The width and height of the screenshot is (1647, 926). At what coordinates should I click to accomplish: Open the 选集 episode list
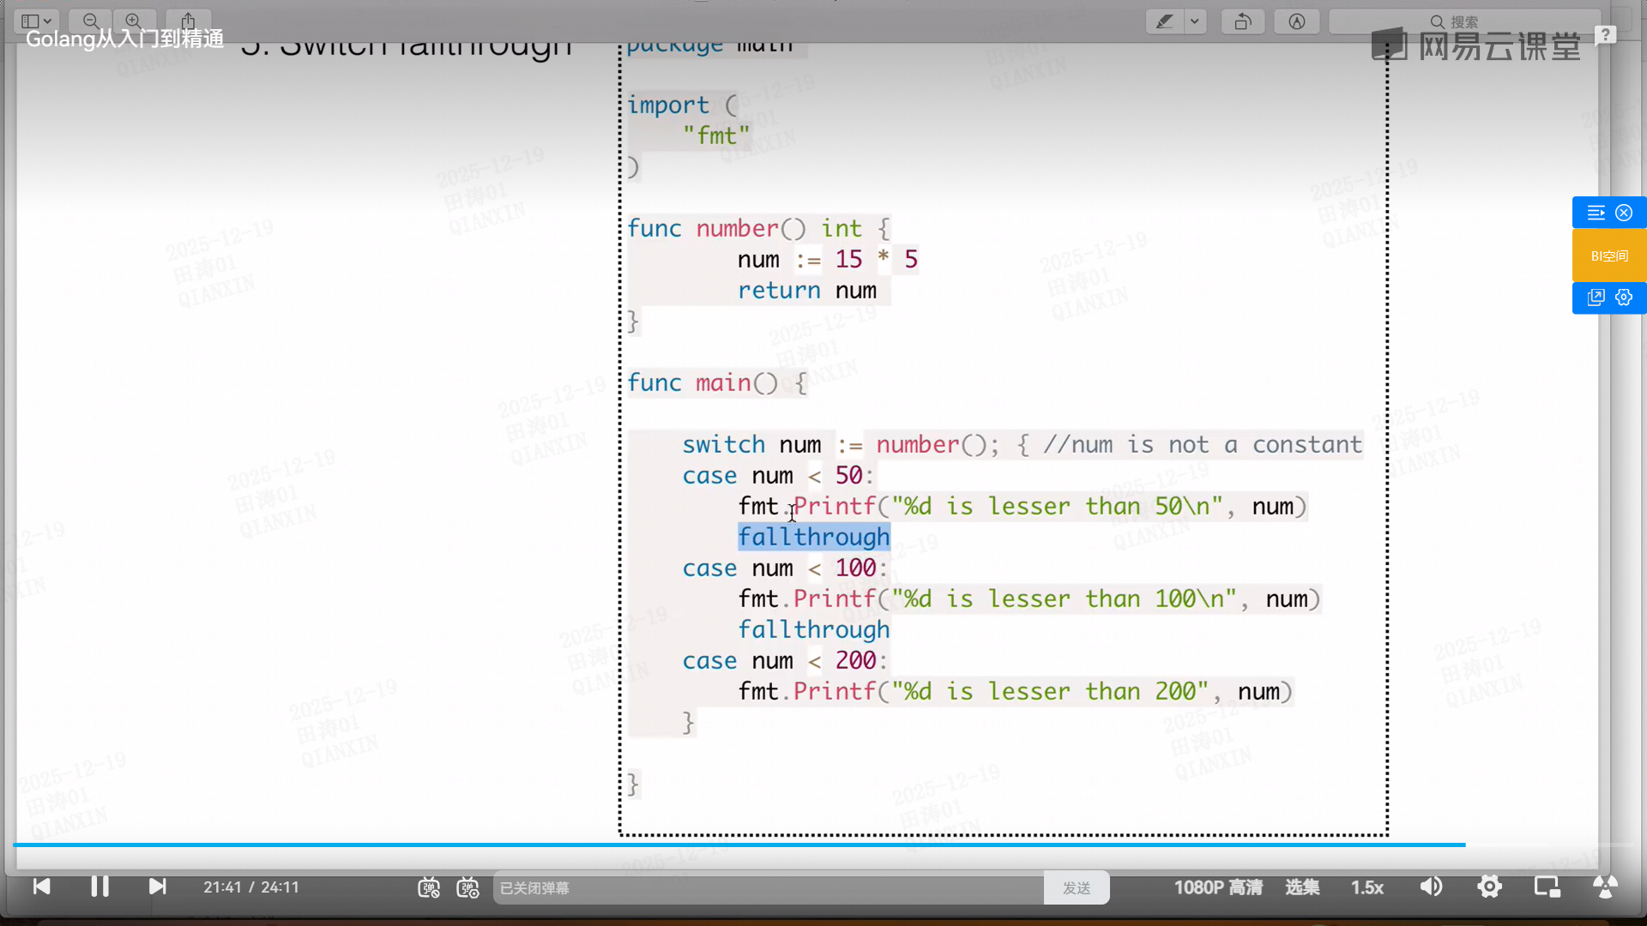[x=1302, y=887]
